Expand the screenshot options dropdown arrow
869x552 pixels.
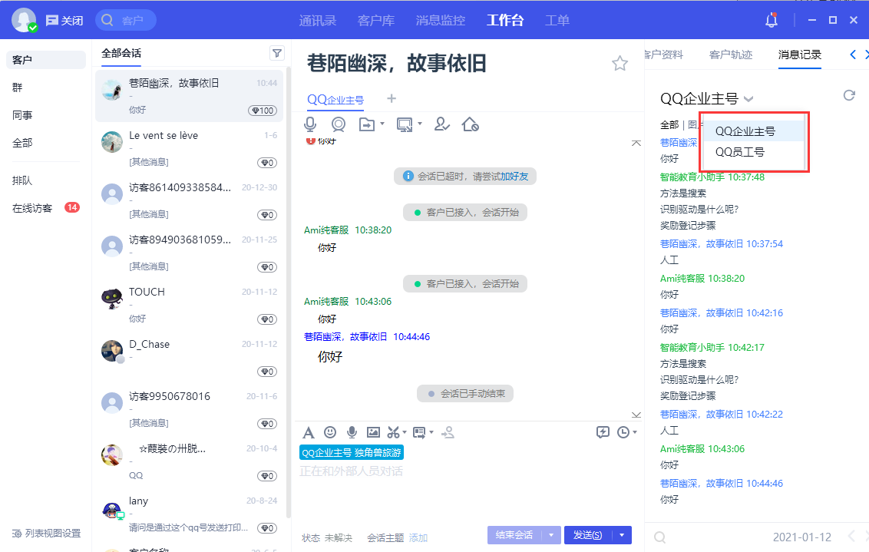[405, 432]
